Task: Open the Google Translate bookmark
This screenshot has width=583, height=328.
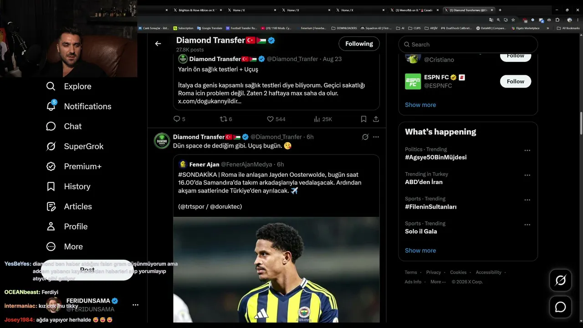Action: 210,28
